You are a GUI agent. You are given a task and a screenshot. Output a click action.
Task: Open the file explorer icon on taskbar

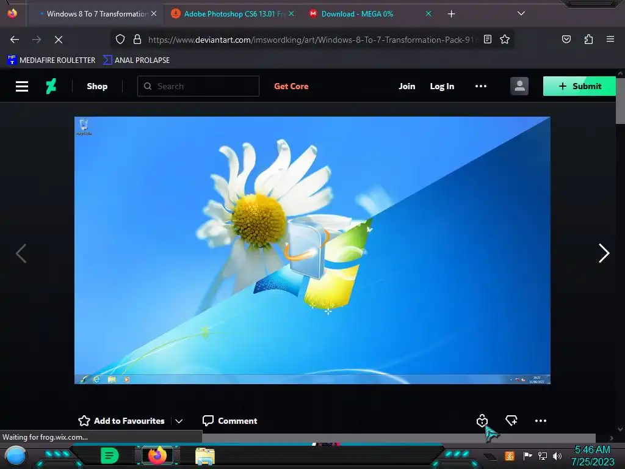click(205, 456)
